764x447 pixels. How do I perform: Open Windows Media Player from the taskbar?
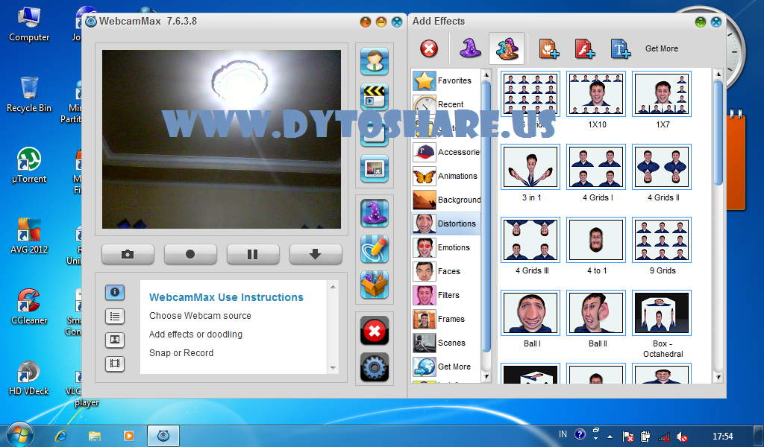(128, 436)
